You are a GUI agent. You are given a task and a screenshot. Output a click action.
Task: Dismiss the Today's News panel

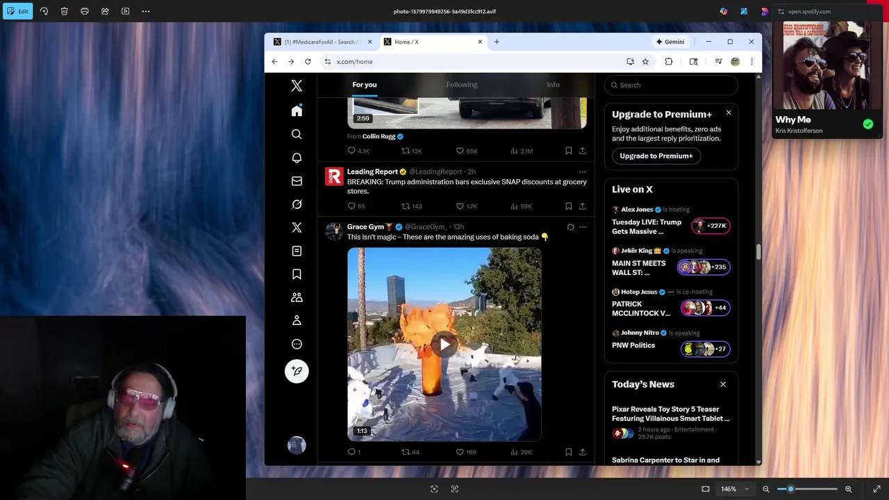[x=723, y=384]
